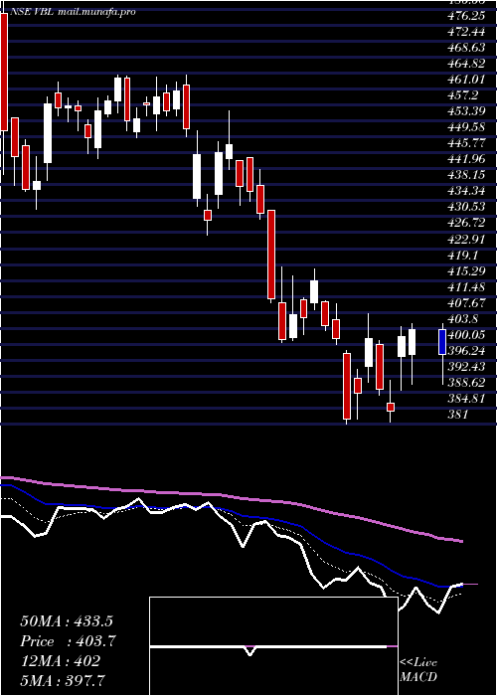Select the 468.63 price axis label
Viewport: 497px width, 696px height.
coord(467,48)
